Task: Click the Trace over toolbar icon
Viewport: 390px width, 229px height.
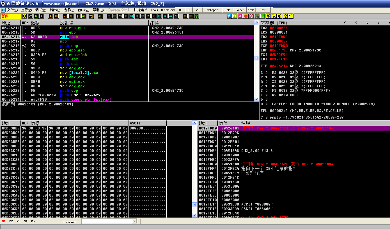Action: (x=84, y=16)
